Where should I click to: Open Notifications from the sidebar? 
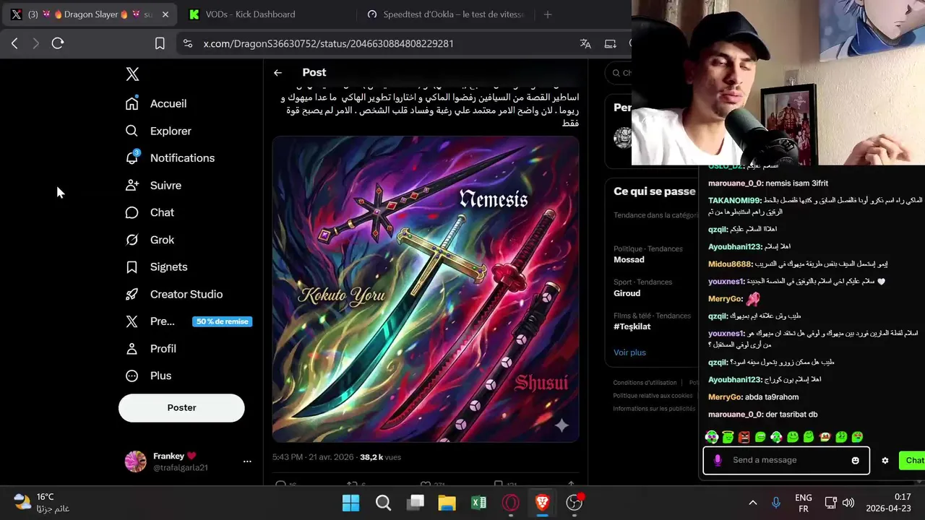170,157
